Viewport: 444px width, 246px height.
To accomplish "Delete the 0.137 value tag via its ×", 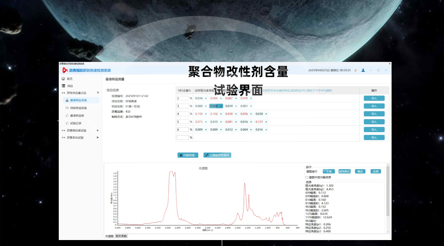I will click(266, 122).
